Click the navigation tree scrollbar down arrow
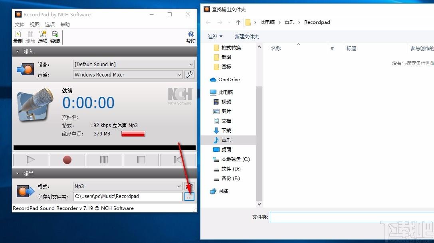 [x=259, y=204]
